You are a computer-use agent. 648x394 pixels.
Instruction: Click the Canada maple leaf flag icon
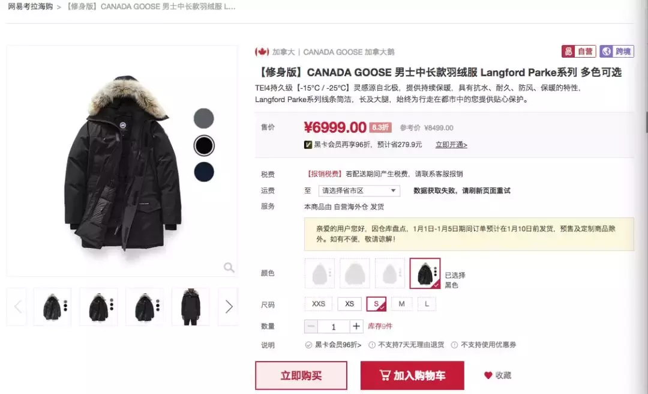(262, 52)
